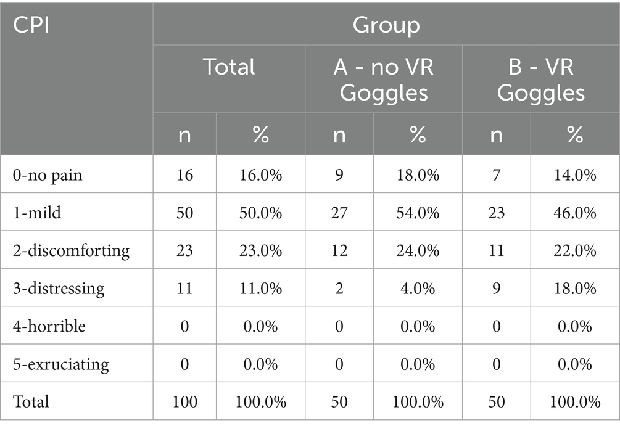Viewport: 620px width, 431px height.
Task: Select the 2-discomforting row label
Action: 72,250
